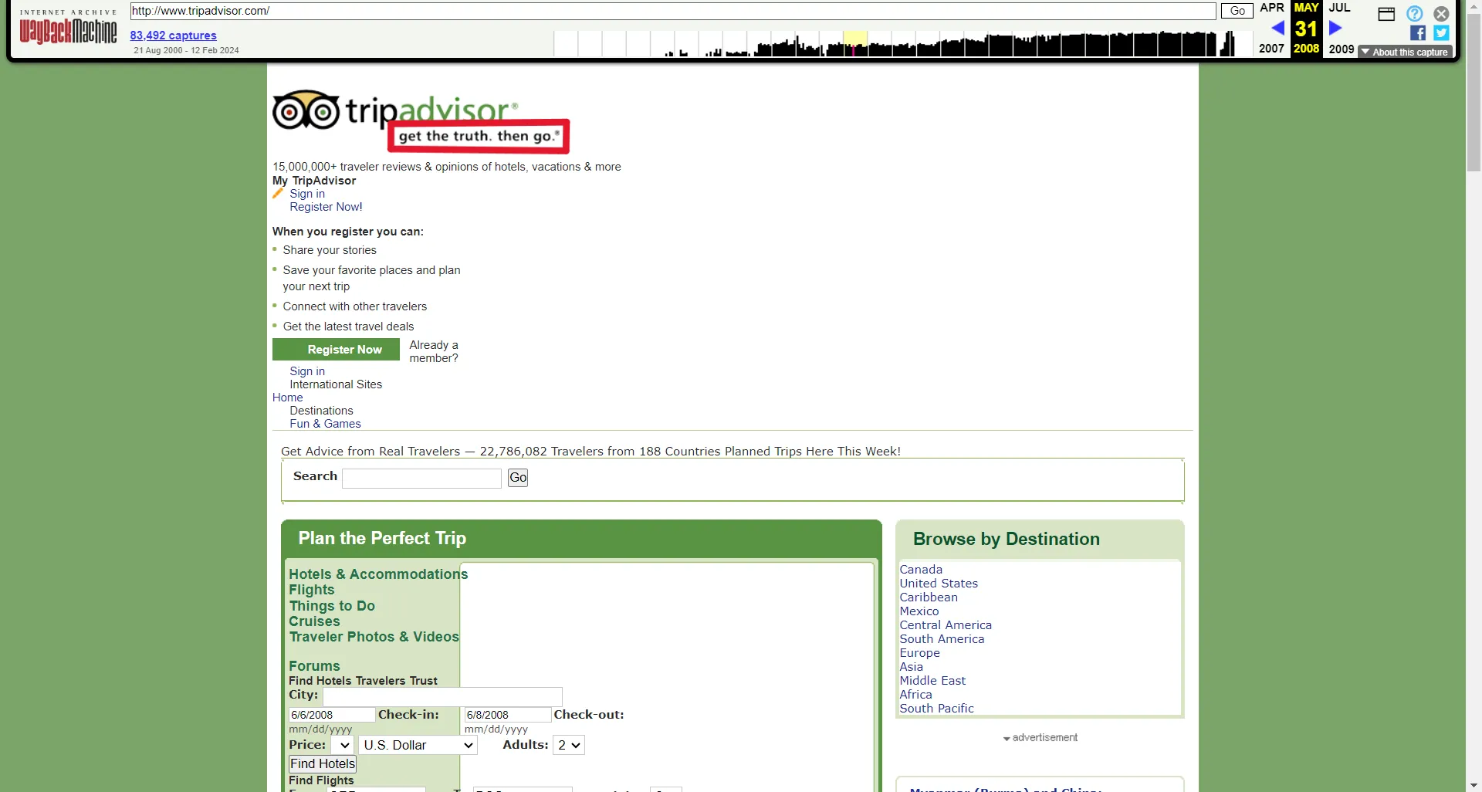Viewport: 1482px width, 792px height.
Task: Click the Check-out date field 6/8/2008
Action: 508,716
